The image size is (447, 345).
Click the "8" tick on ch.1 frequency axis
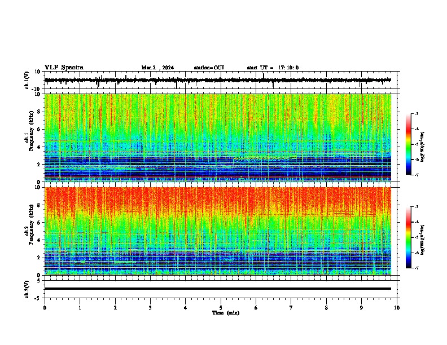point(40,112)
